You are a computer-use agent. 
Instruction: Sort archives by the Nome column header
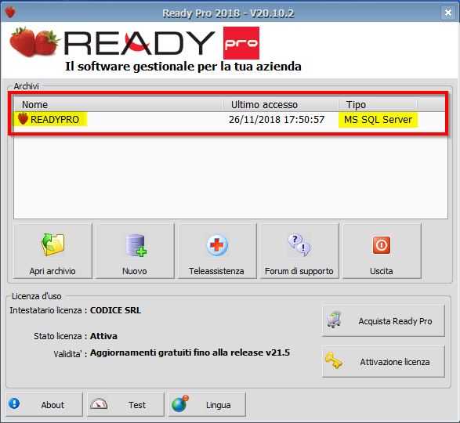tap(118, 105)
